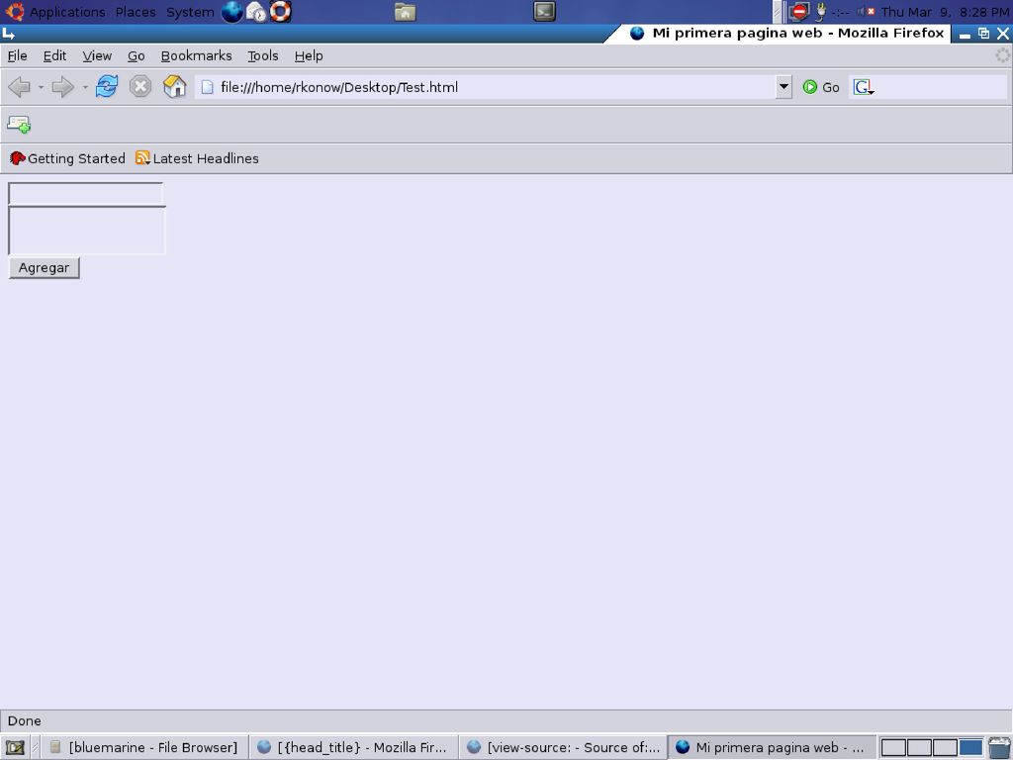The width and height of the screenshot is (1013, 760).
Task: Launch the terminal icon in top panel
Action: tap(545, 11)
